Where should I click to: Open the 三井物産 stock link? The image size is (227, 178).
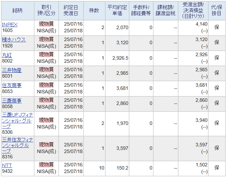[x=12, y=70]
